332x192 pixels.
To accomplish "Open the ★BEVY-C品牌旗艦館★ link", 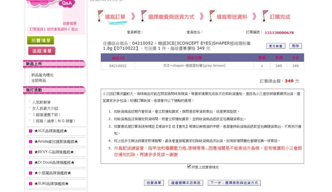I will coord(54,152).
